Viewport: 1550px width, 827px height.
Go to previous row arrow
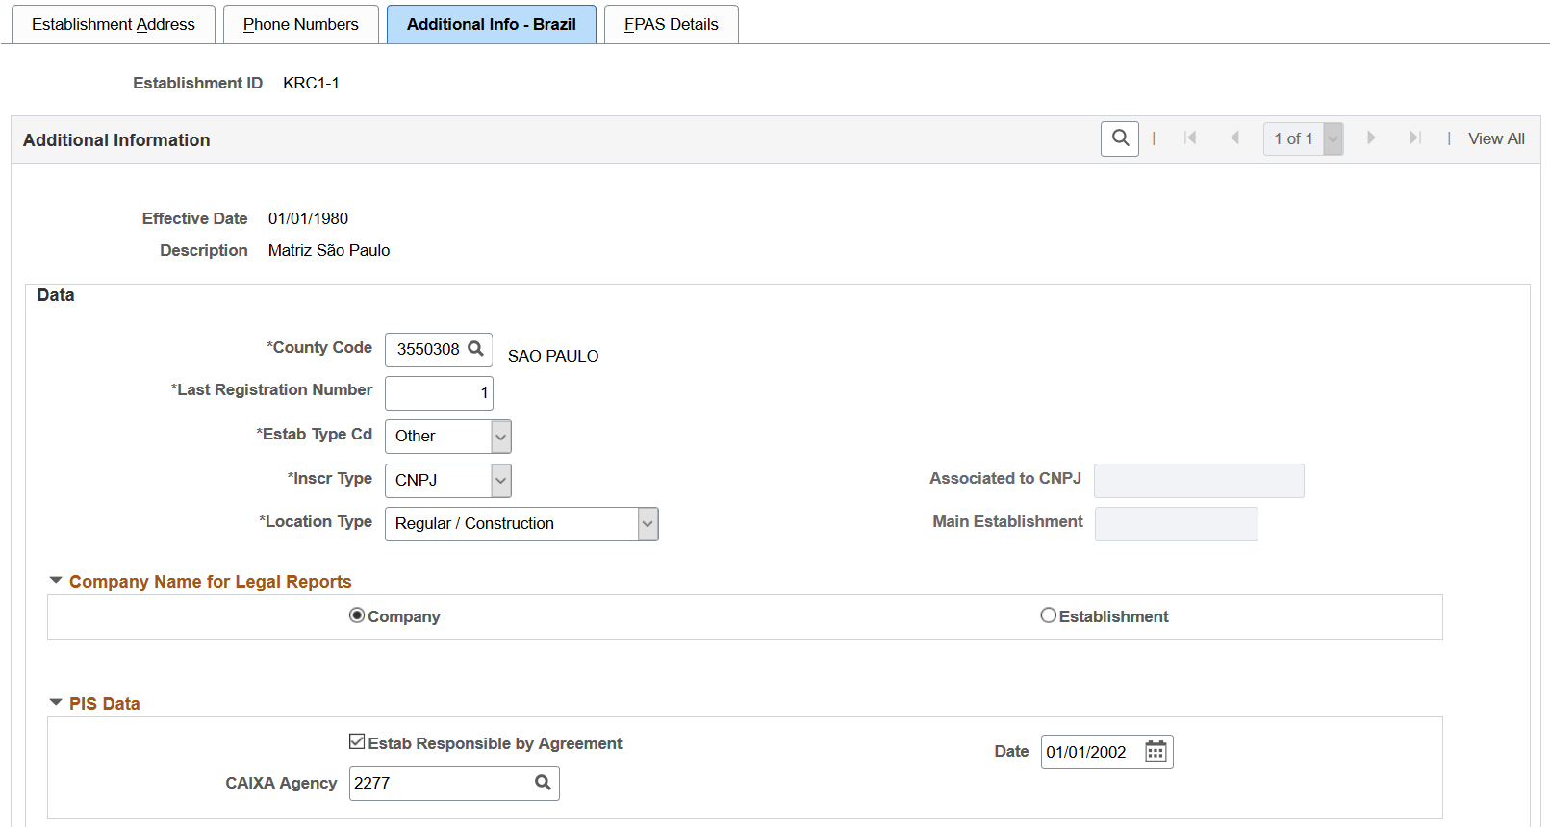(x=1235, y=138)
